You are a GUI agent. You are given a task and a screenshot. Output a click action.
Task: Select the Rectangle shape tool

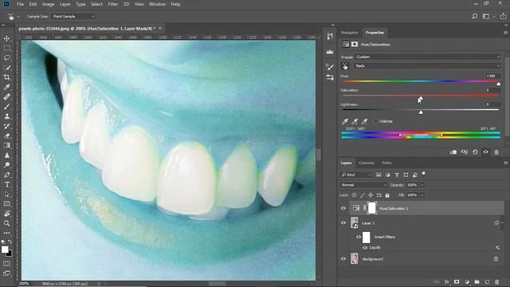click(7, 204)
